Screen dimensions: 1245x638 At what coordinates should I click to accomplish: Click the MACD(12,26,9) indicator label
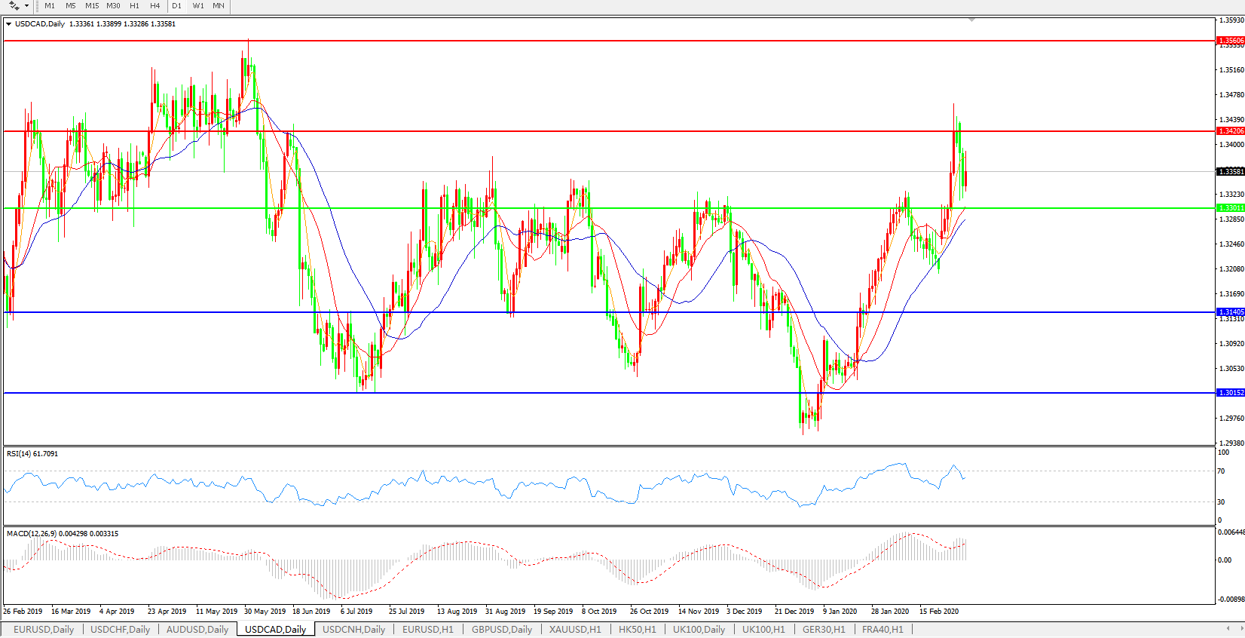(62, 534)
